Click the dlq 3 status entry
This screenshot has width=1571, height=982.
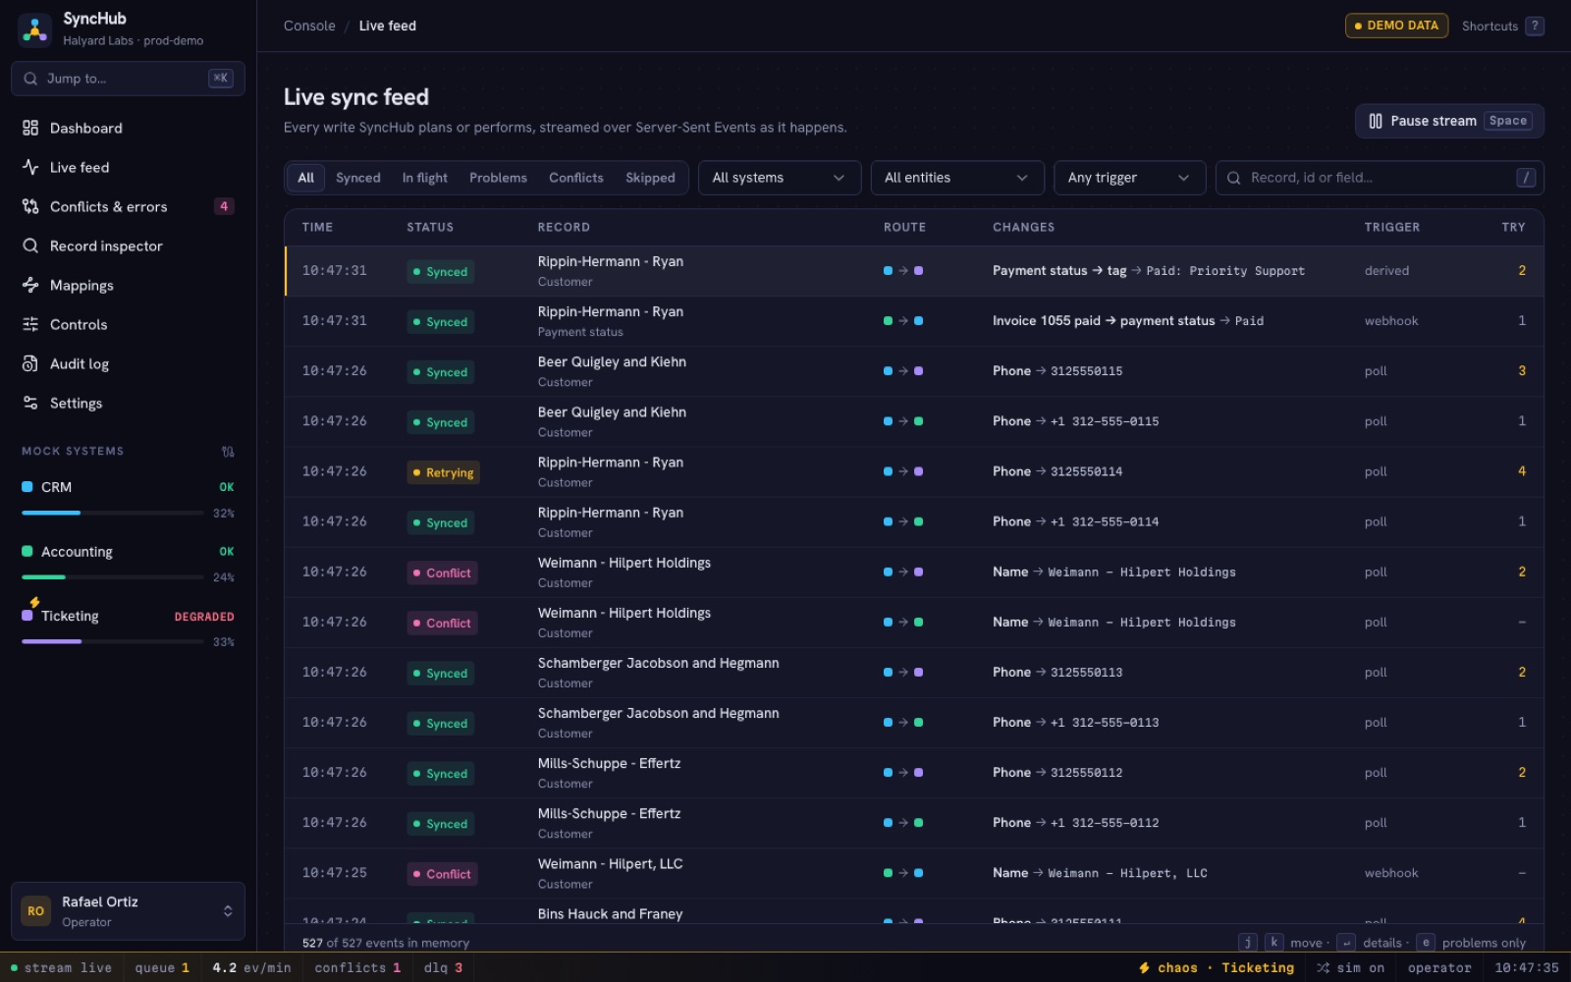[x=443, y=967]
